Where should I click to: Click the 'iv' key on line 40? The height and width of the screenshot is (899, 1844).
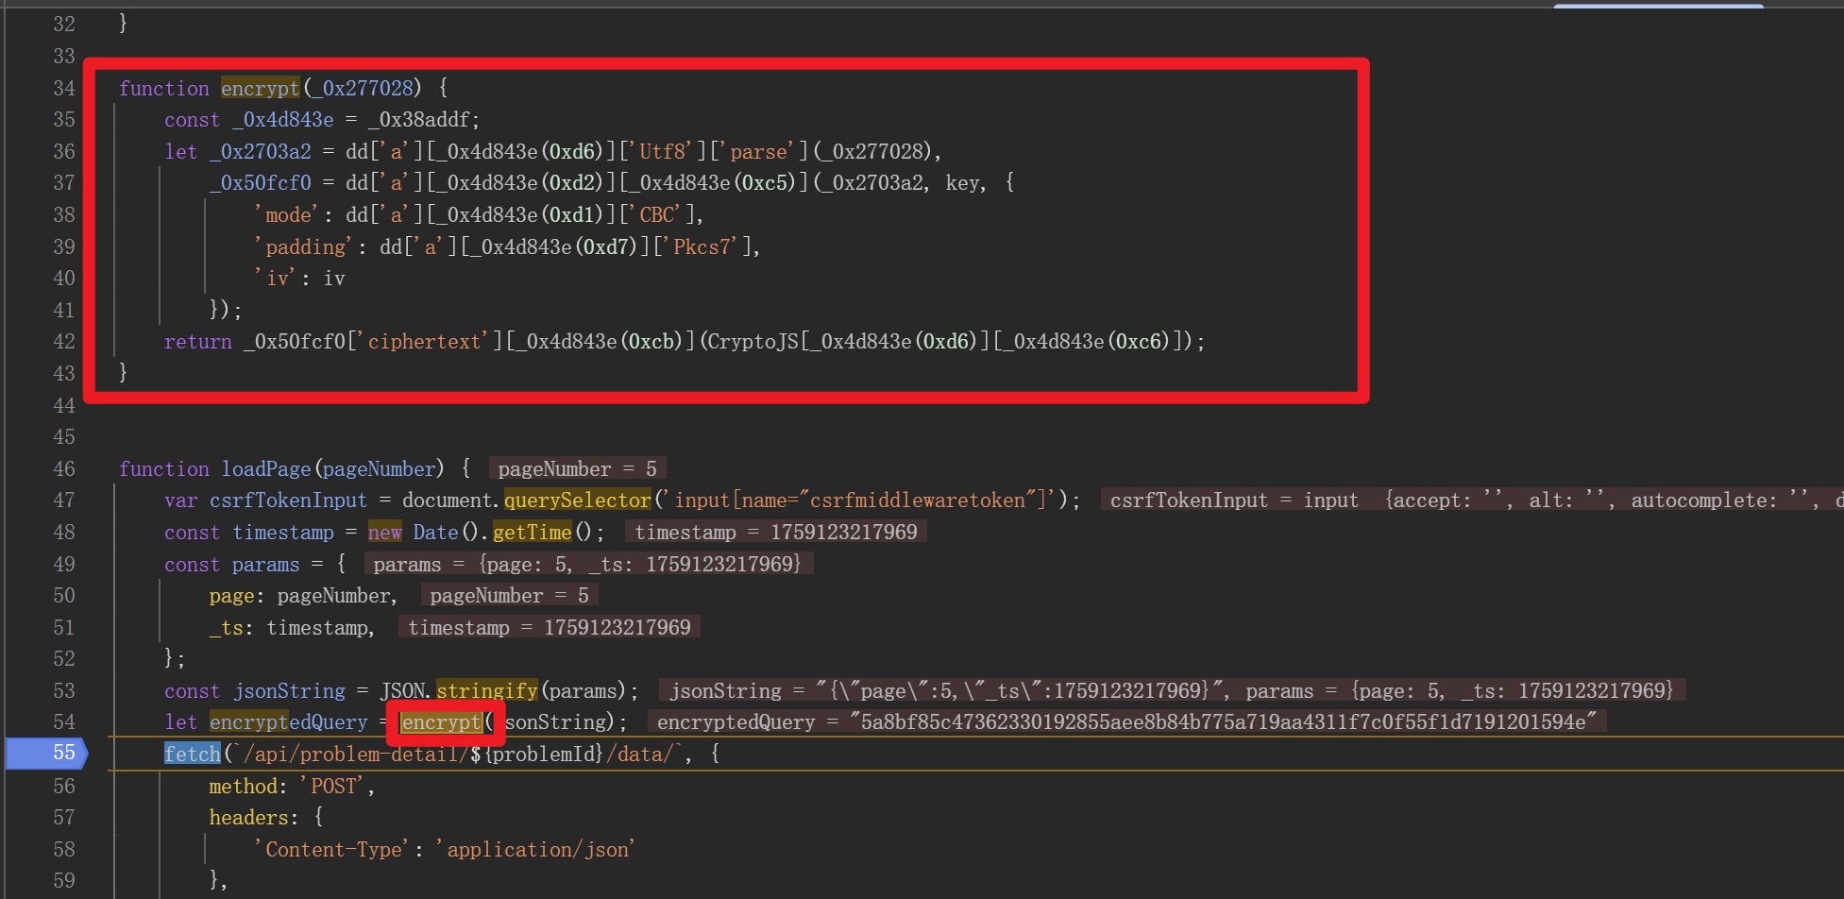tap(278, 278)
